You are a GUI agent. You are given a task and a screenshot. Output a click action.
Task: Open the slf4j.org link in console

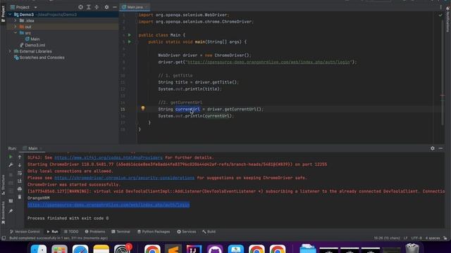pos(109,157)
